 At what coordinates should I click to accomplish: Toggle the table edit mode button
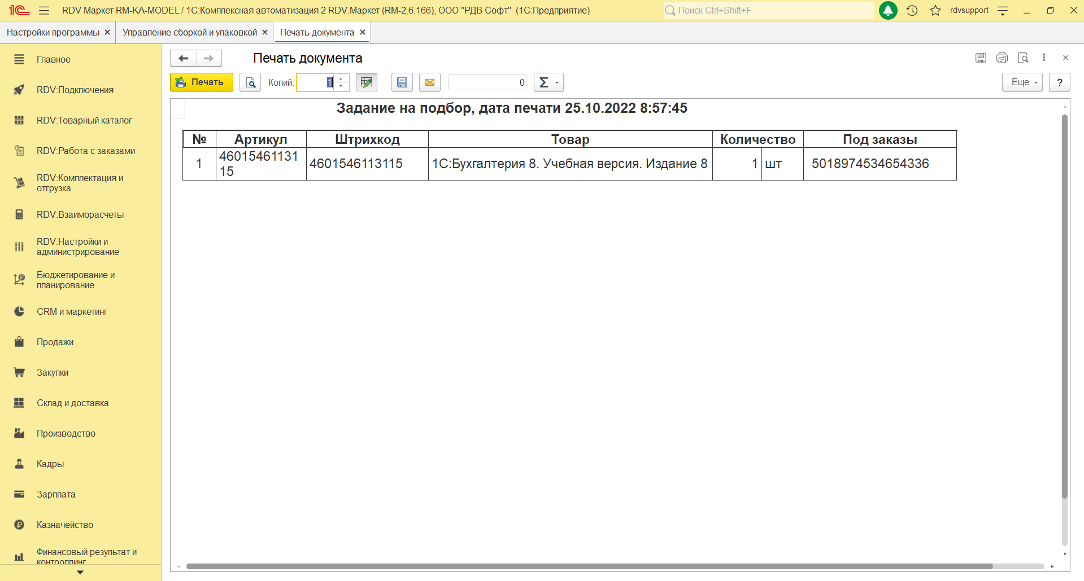tap(367, 82)
